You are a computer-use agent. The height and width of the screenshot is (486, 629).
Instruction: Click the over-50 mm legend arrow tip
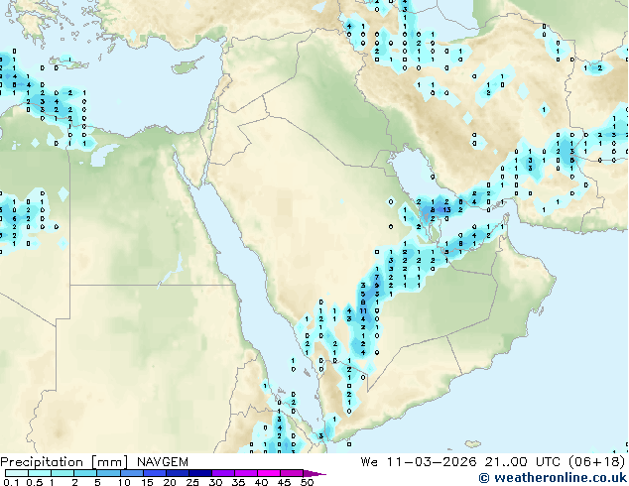314,473
